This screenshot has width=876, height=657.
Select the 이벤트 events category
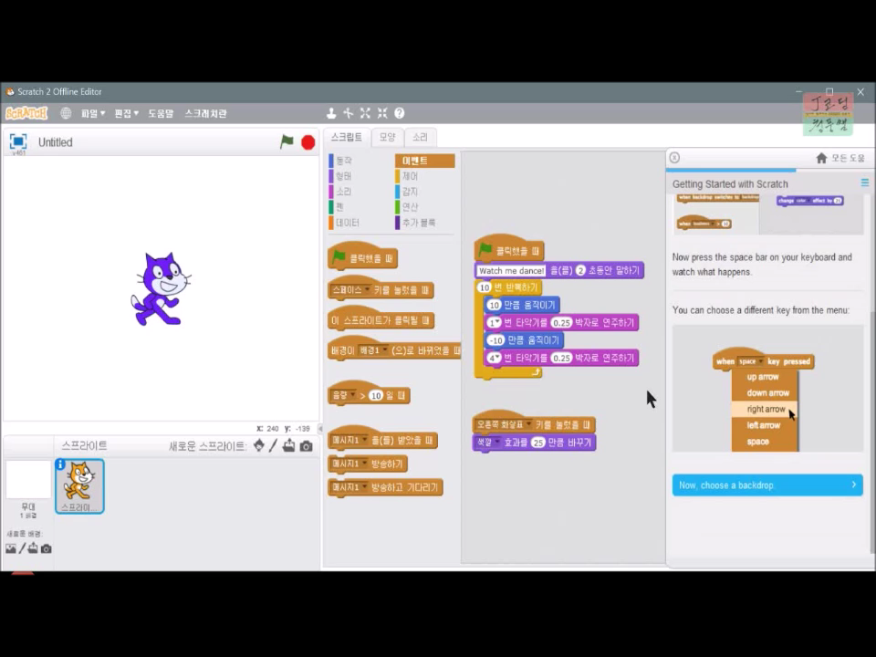[x=424, y=161]
